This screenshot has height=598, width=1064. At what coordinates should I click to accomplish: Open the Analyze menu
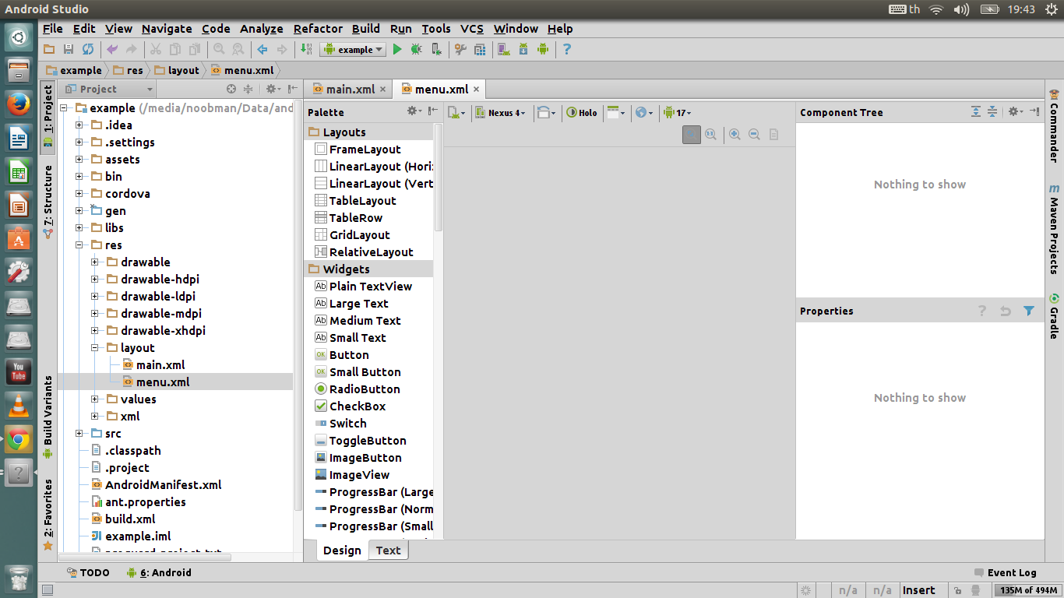[x=262, y=29]
